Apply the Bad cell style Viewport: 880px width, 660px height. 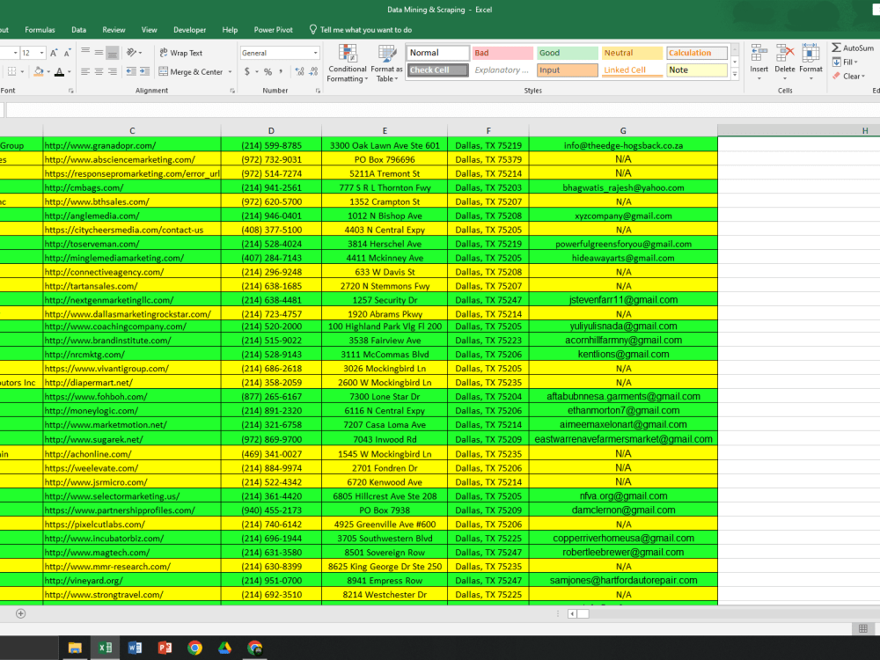[x=502, y=53]
